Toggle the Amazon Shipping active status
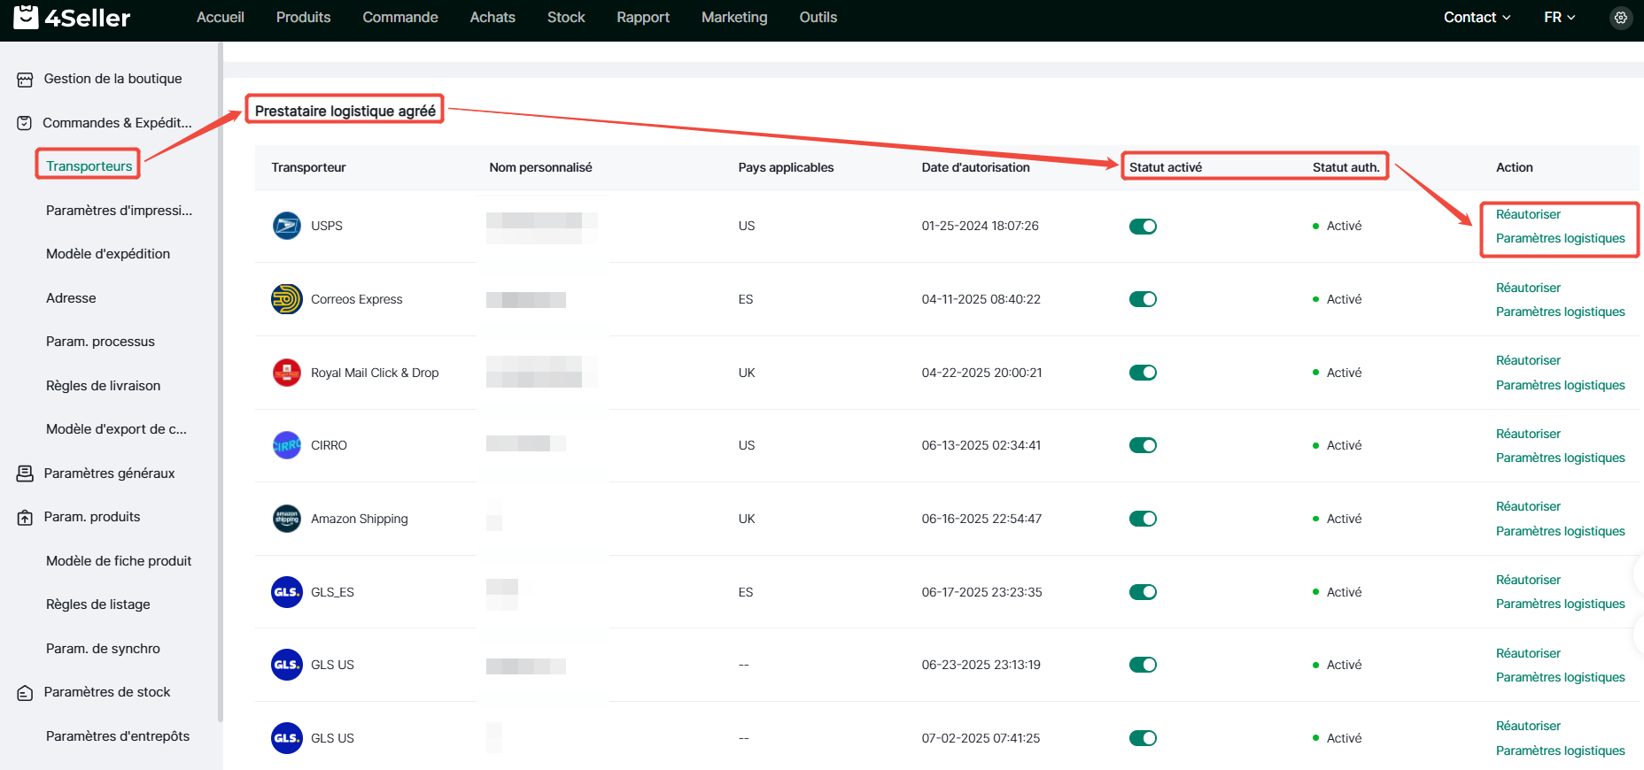Screen dimensions: 1644x770 point(1143,519)
